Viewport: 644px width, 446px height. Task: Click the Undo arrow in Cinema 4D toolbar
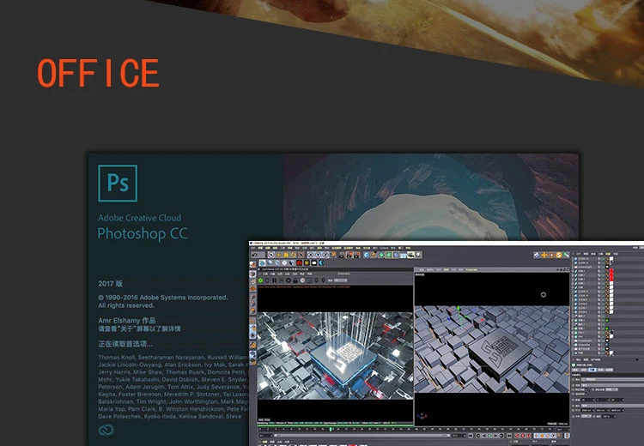255,255
